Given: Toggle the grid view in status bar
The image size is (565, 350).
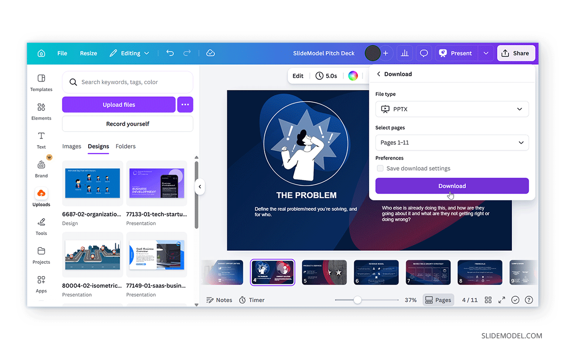Looking at the screenshot, I should pyautogui.click(x=488, y=300).
